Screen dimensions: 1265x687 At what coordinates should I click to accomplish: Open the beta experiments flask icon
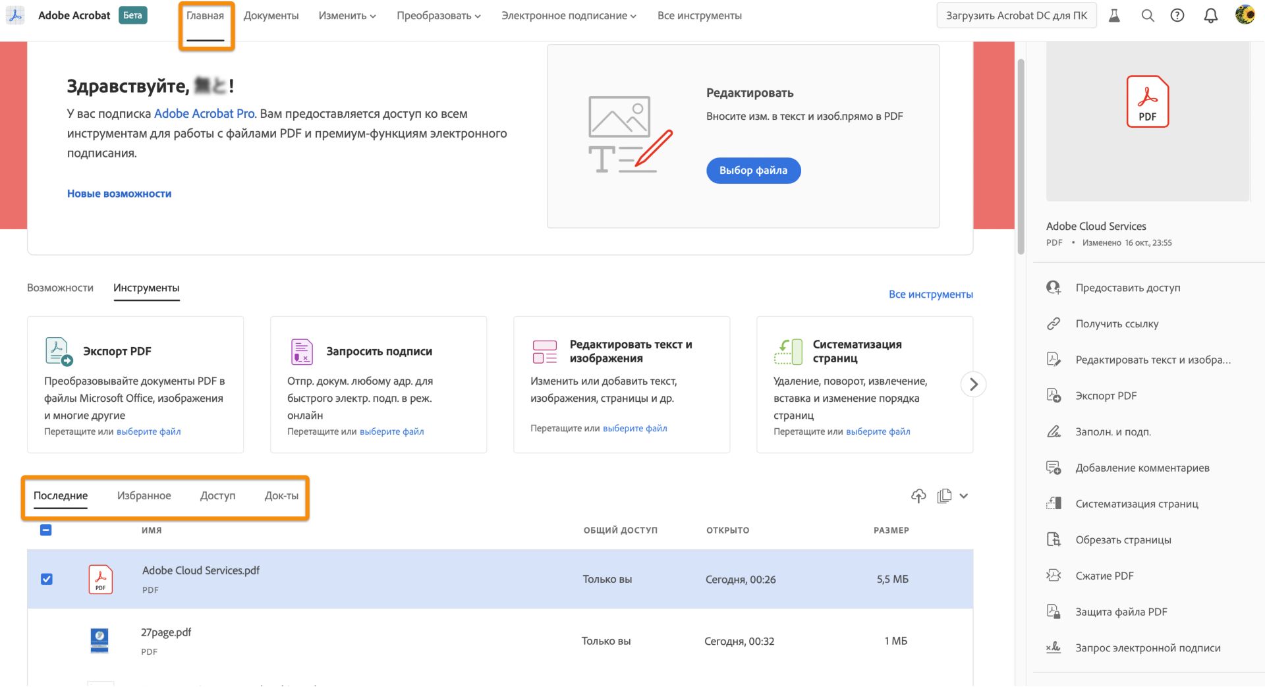coord(1114,16)
